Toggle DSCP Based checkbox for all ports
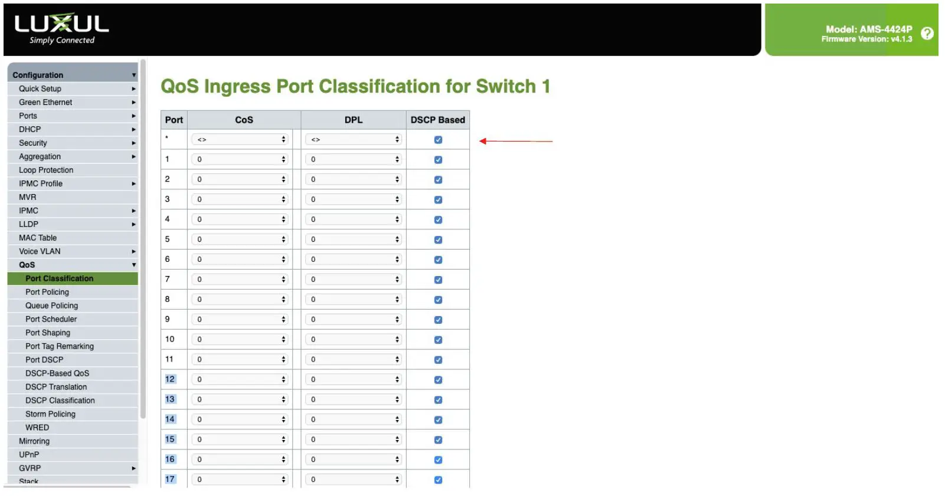 click(438, 140)
